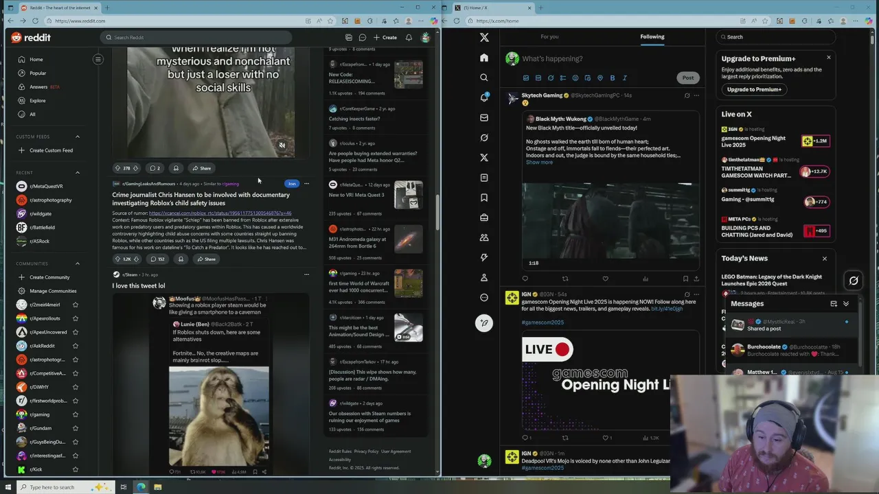Share the Crime journalist Chris Hansen post
879x494 pixels.
tap(206, 259)
